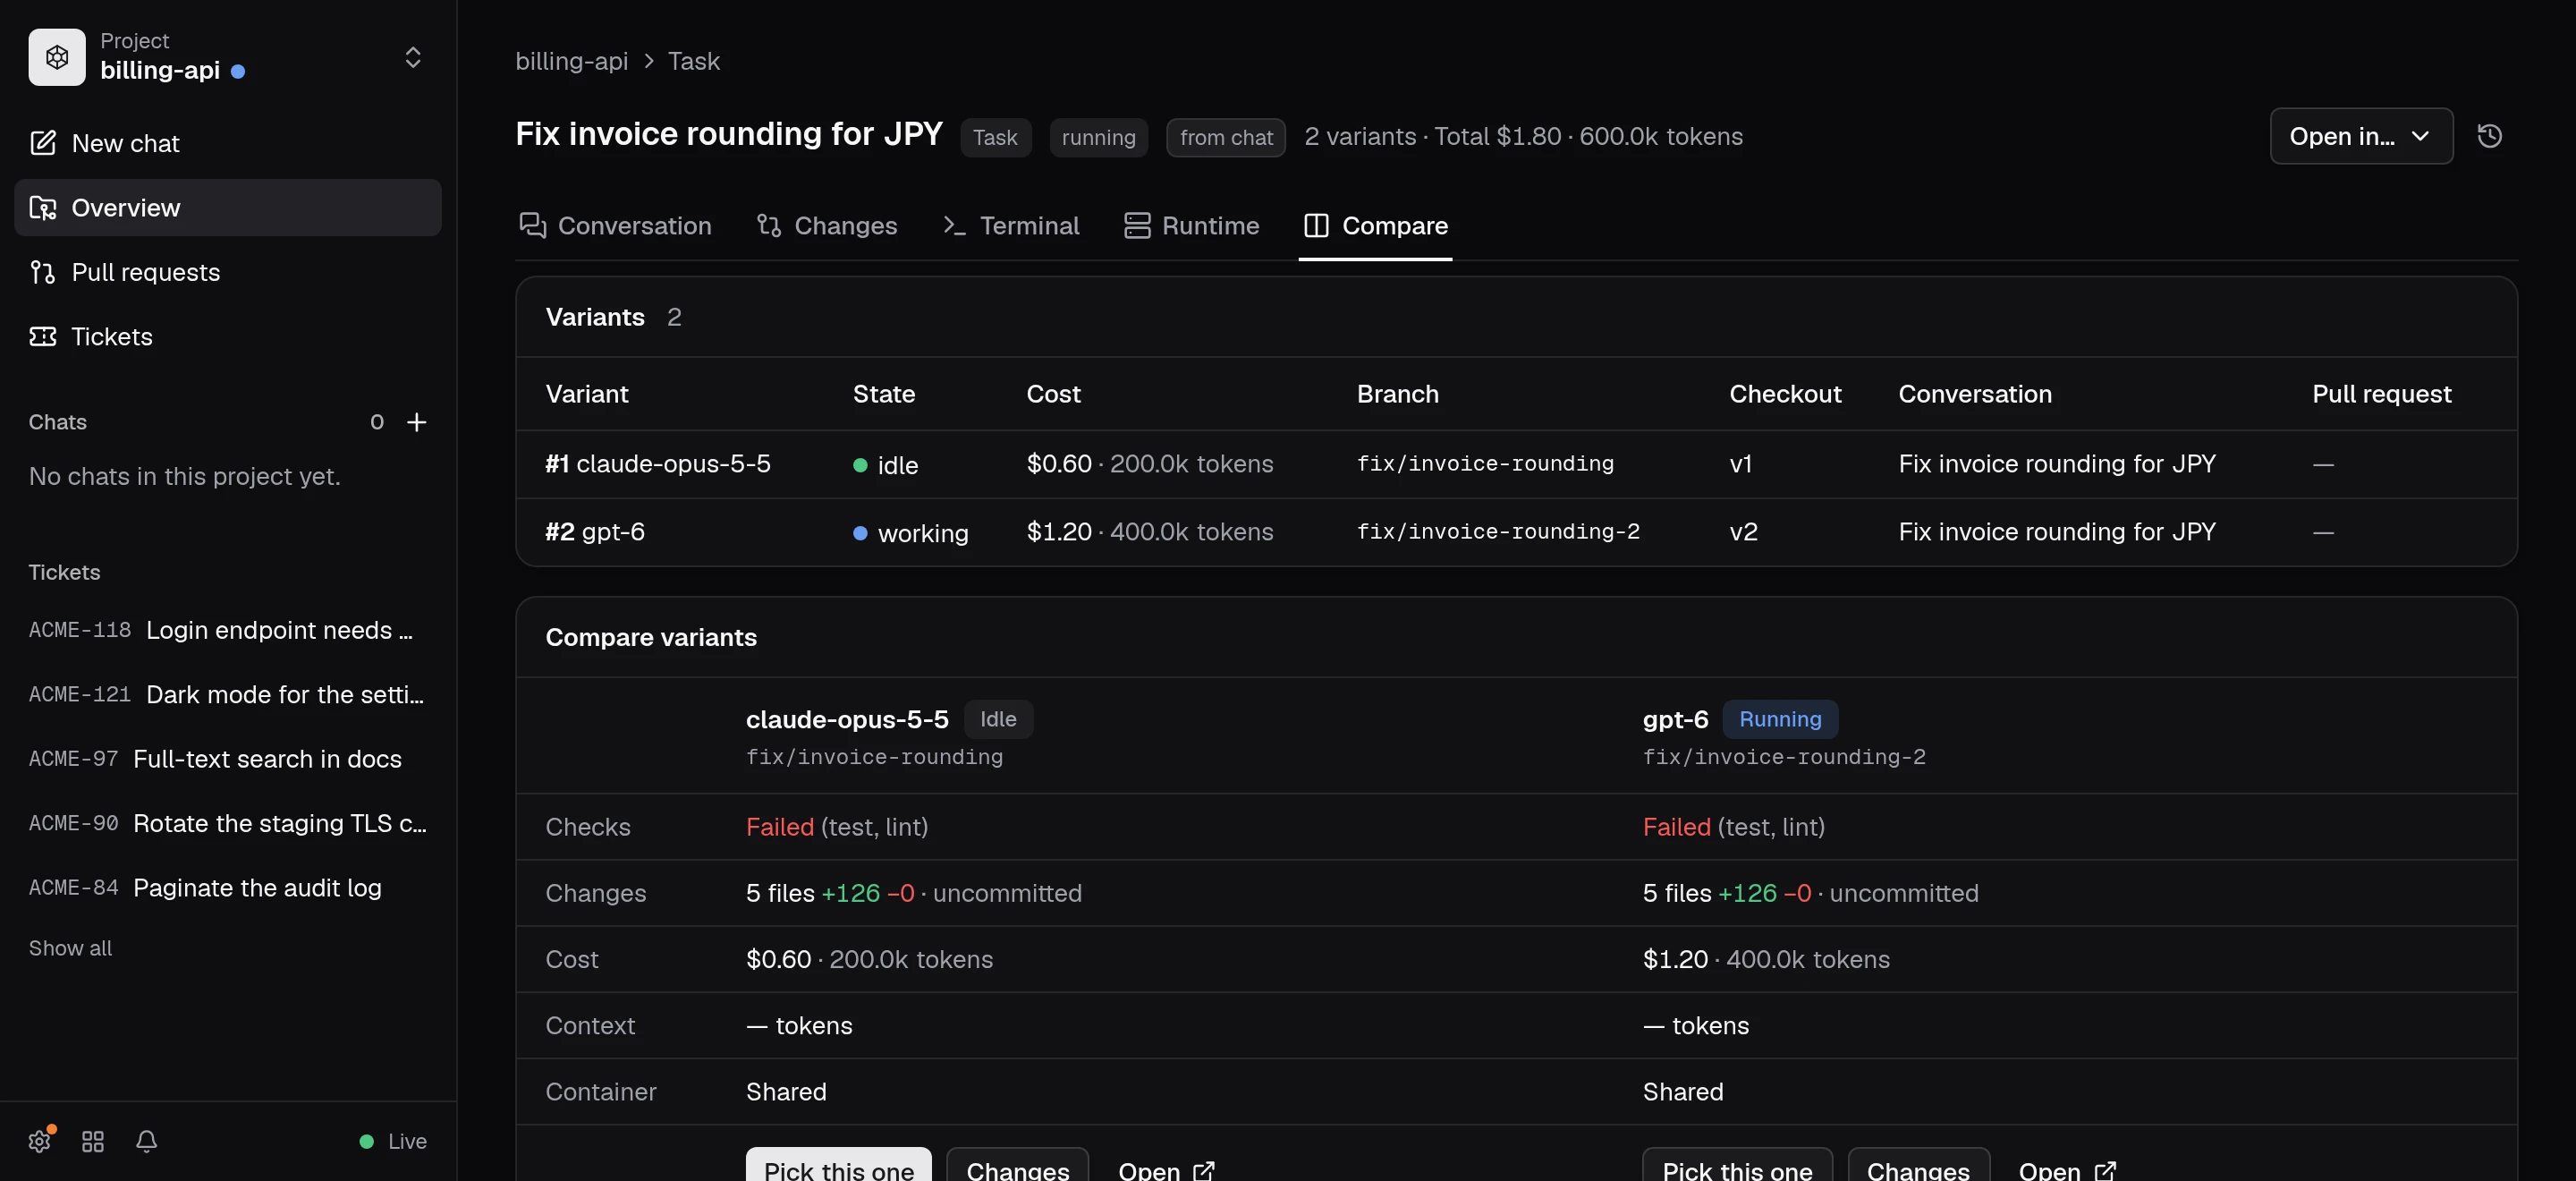Click the Idle badge next to claude-opus-5-5
The height and width of the screenshot is (1181, 2576).
[998, 719]
